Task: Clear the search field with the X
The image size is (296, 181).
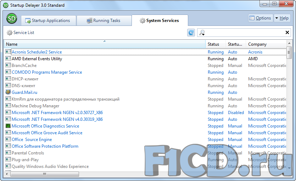Action: click(x=287, y=33)
